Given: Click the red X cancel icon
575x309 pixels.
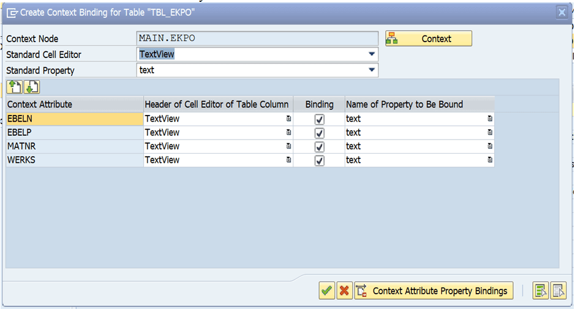Looking at the screenshot, I should click(344, 291).
